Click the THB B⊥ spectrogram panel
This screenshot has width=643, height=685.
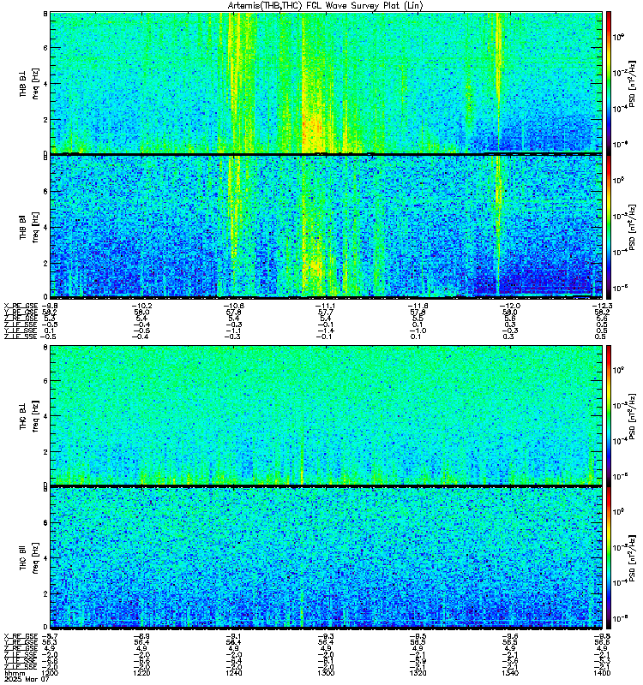click(327, 82)
